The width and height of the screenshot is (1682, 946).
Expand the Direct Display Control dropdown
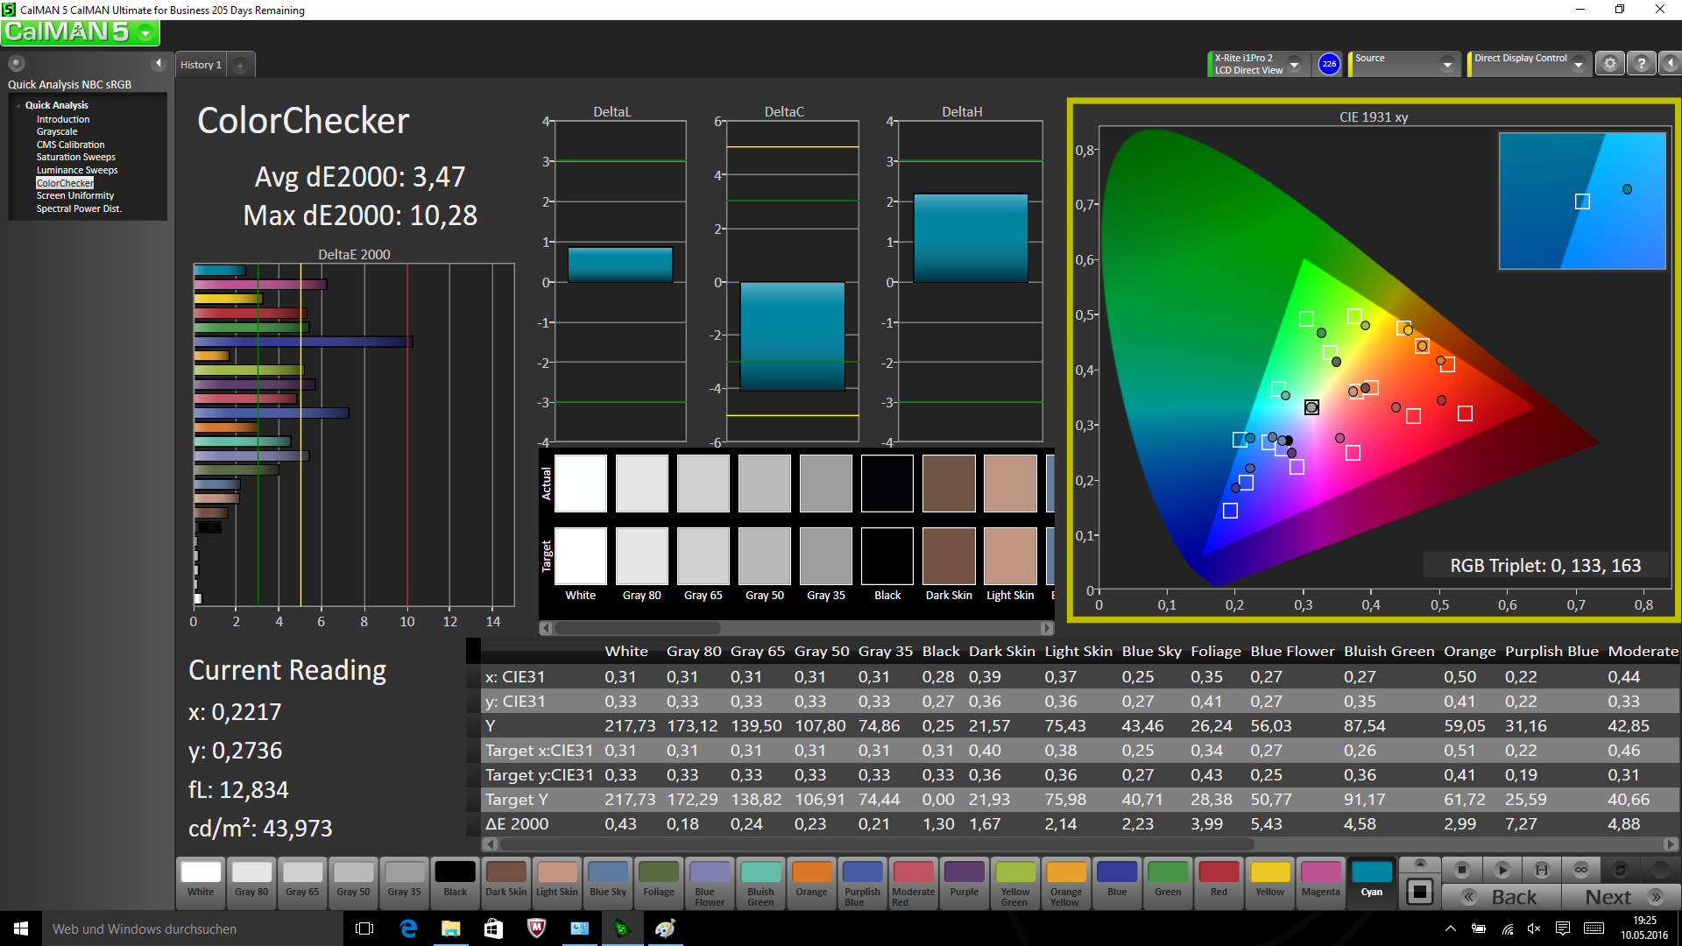coord(1578,65)
